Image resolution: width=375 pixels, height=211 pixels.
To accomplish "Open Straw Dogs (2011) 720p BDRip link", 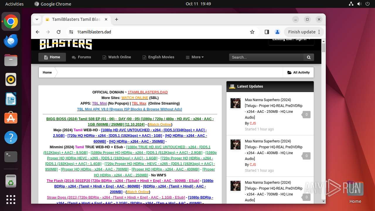I will pyautogui.click(x=116, y=198).
